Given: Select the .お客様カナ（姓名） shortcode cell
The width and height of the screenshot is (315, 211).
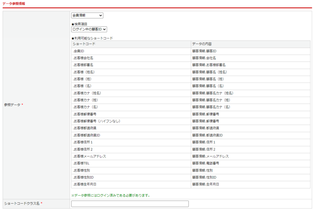Looking at the screenshot, I should tap(87, 93).
